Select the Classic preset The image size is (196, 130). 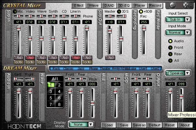point(68,69)
